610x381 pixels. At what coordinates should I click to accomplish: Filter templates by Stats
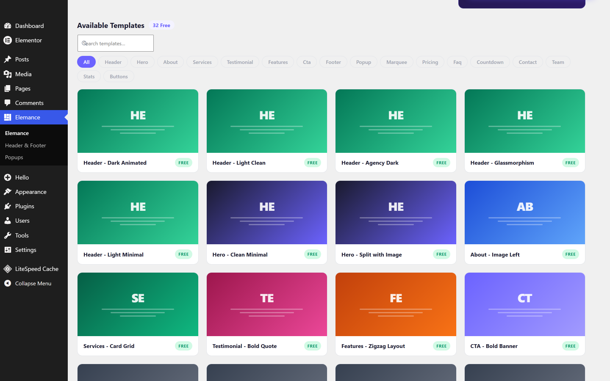[x=89, y=76]
